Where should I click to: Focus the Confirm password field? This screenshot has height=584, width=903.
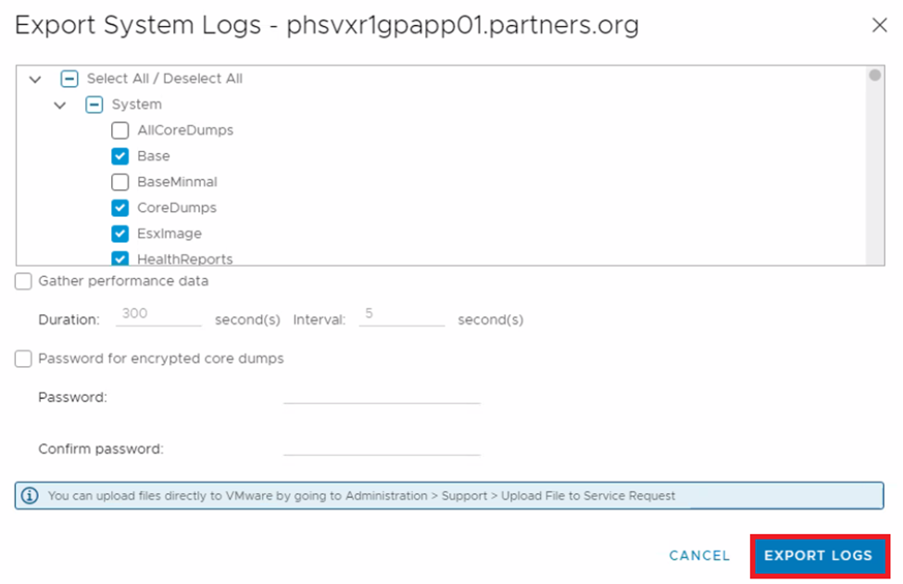tap(382, 448)
